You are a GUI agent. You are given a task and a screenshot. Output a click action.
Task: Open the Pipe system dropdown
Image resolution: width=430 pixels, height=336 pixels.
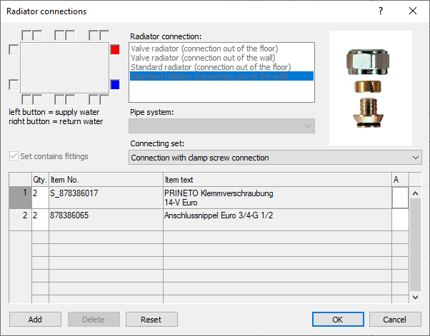[221, 126]
